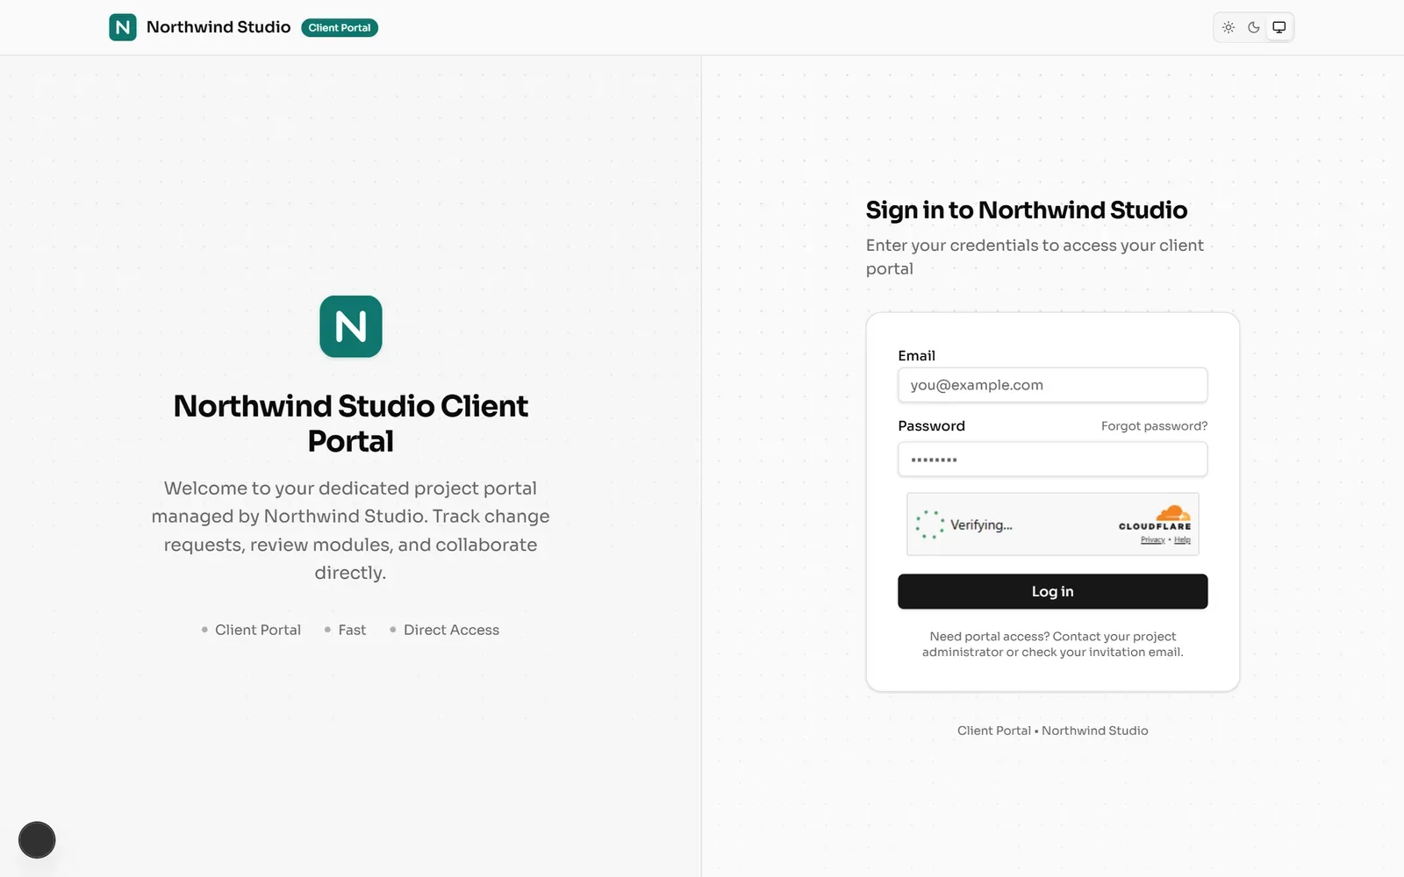Click the 'Fast' feature label

(x=352, y=630)
